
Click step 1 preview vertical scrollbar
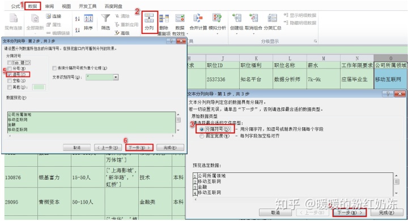(x=396, y=184)
